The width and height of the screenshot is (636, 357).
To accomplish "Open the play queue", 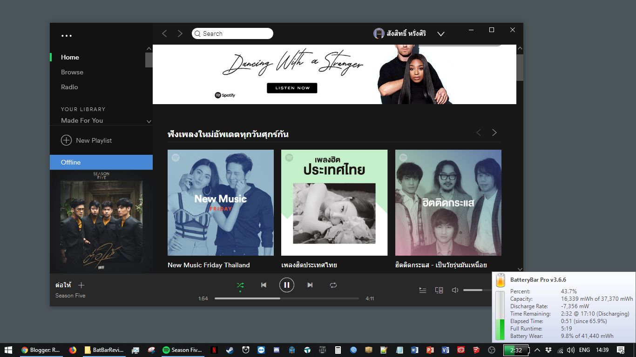I will (423, 290).
